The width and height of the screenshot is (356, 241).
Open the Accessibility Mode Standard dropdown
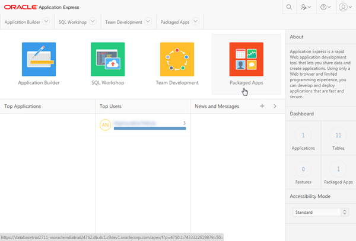tap(320, 212)
